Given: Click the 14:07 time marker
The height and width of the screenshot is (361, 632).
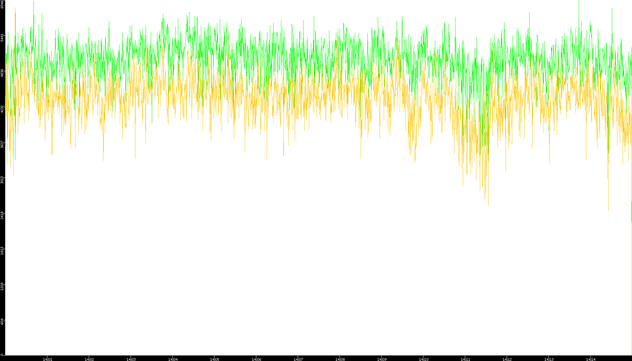Looking at the screenshot, I should coord(298,359).
